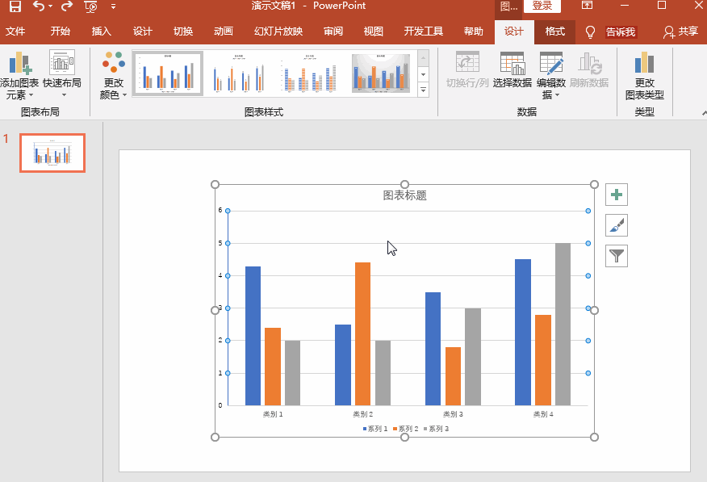The height and width of the screenshot is (482, 707).
Task: Click the 登录 sign-in button
Action: (x=542, y=6)
